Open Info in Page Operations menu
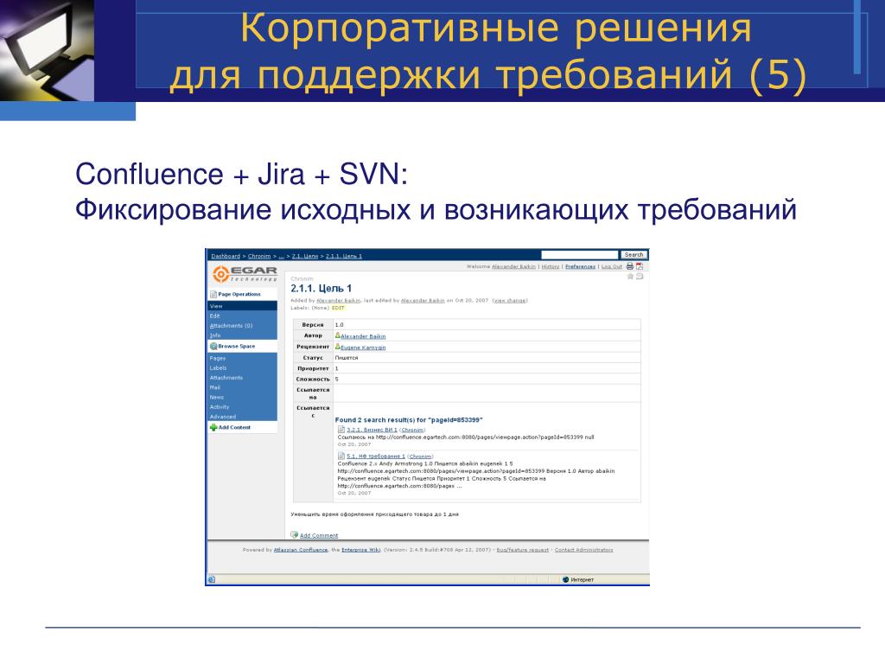 (x=215, y=335)
